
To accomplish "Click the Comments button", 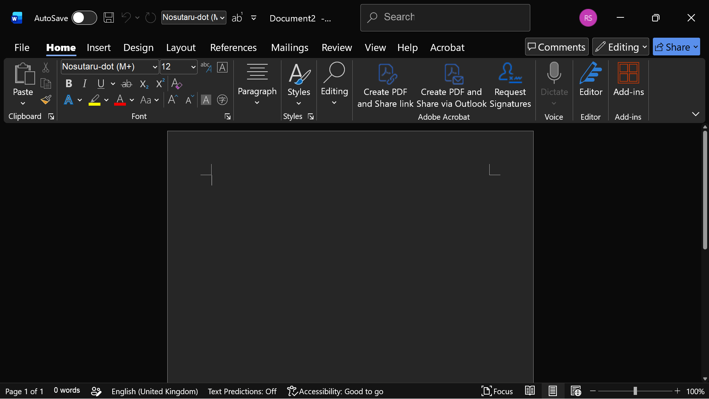I will click(557, 47).
